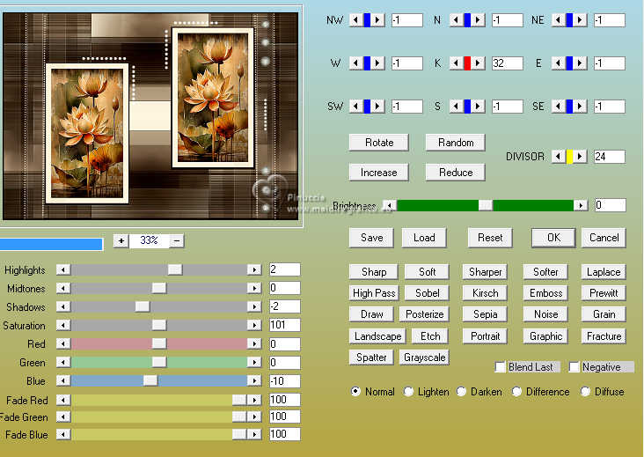644x457 pixels.
Task: Click Highlights slider right arrow
Action: click(x=254, y=269)
